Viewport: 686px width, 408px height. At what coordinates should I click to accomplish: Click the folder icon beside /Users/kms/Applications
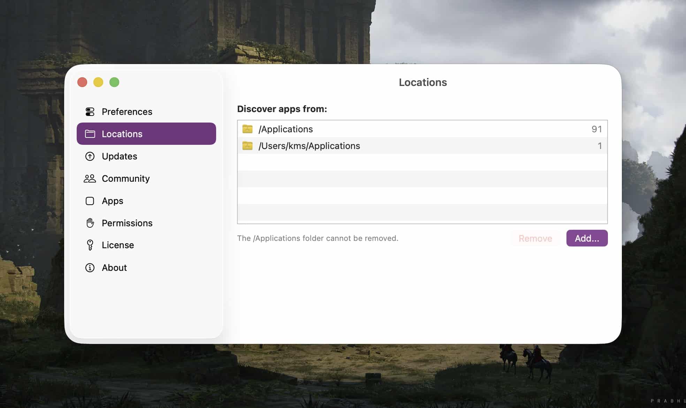[247, 146]
